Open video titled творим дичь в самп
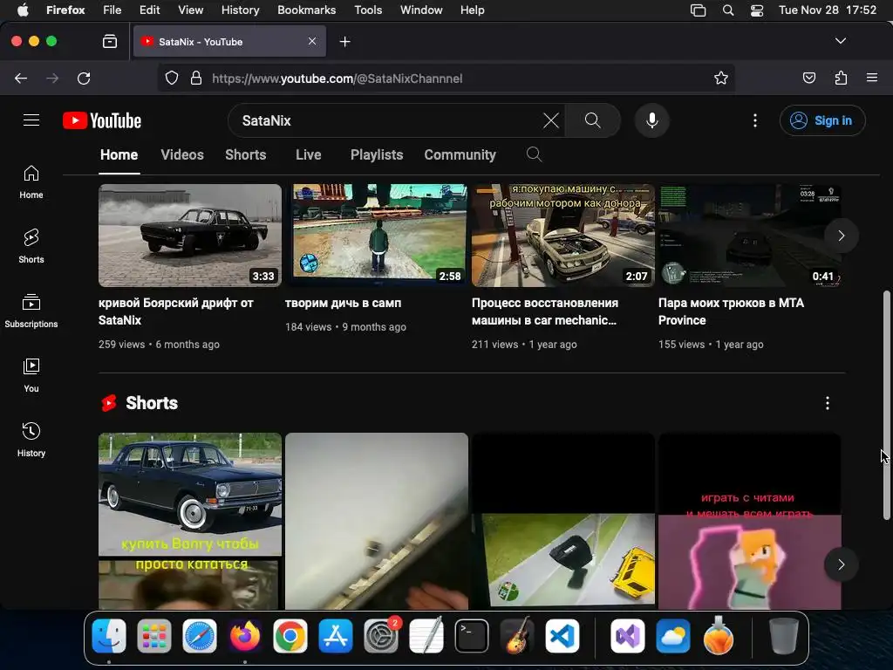The height and width of the screenshot is (670, 893). (343, 303)
